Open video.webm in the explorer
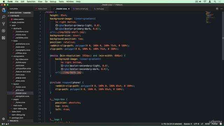This screenshot has width=224, height=126. (x=19, y=19)
